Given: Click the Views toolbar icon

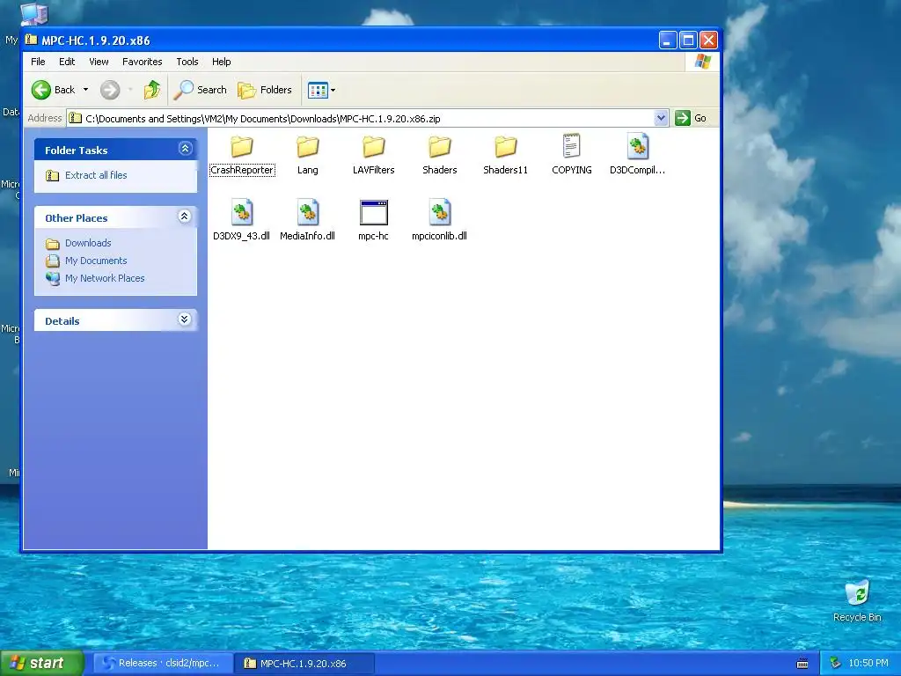Looking at the screenshot, I should coord(318,90).
